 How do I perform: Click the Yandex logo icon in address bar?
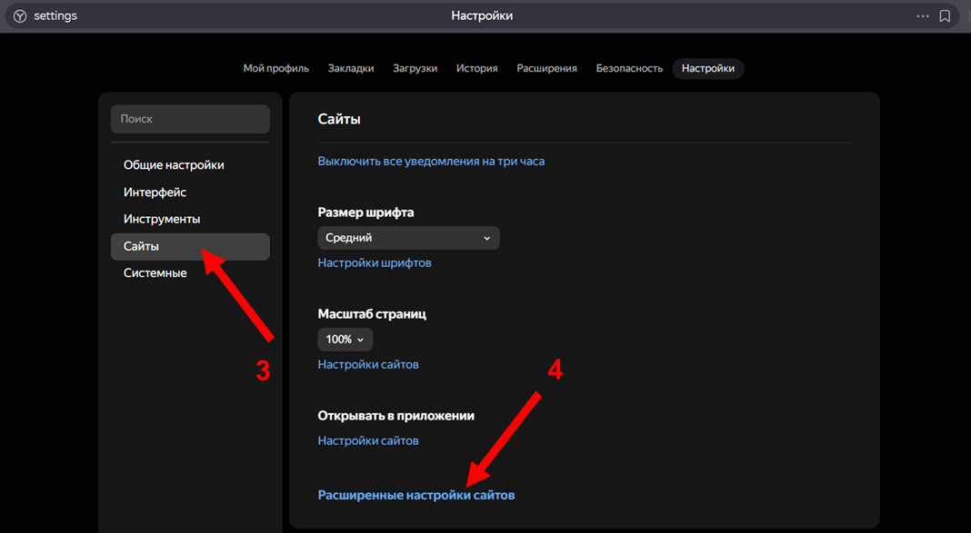(x=19, y=16)
